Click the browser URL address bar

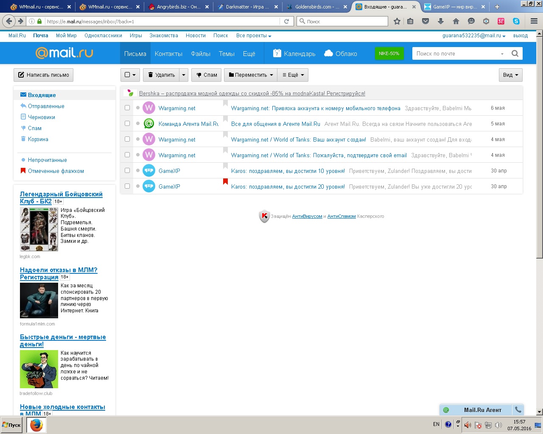163,21
